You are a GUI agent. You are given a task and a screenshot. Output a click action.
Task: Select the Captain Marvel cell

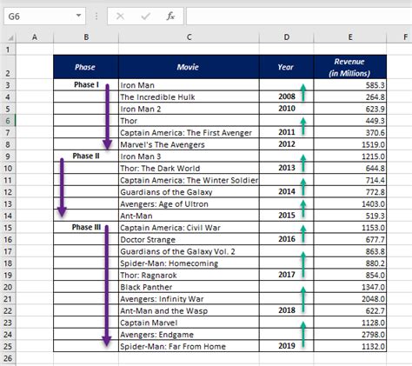coord(189,323)
